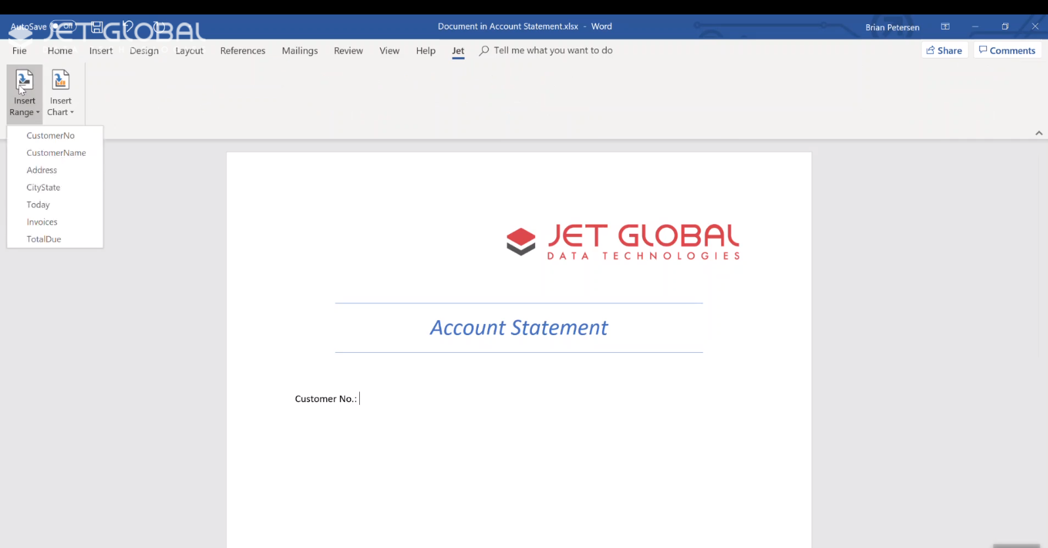
Task: Close the Word window
Action: [x=1035, y=26]
